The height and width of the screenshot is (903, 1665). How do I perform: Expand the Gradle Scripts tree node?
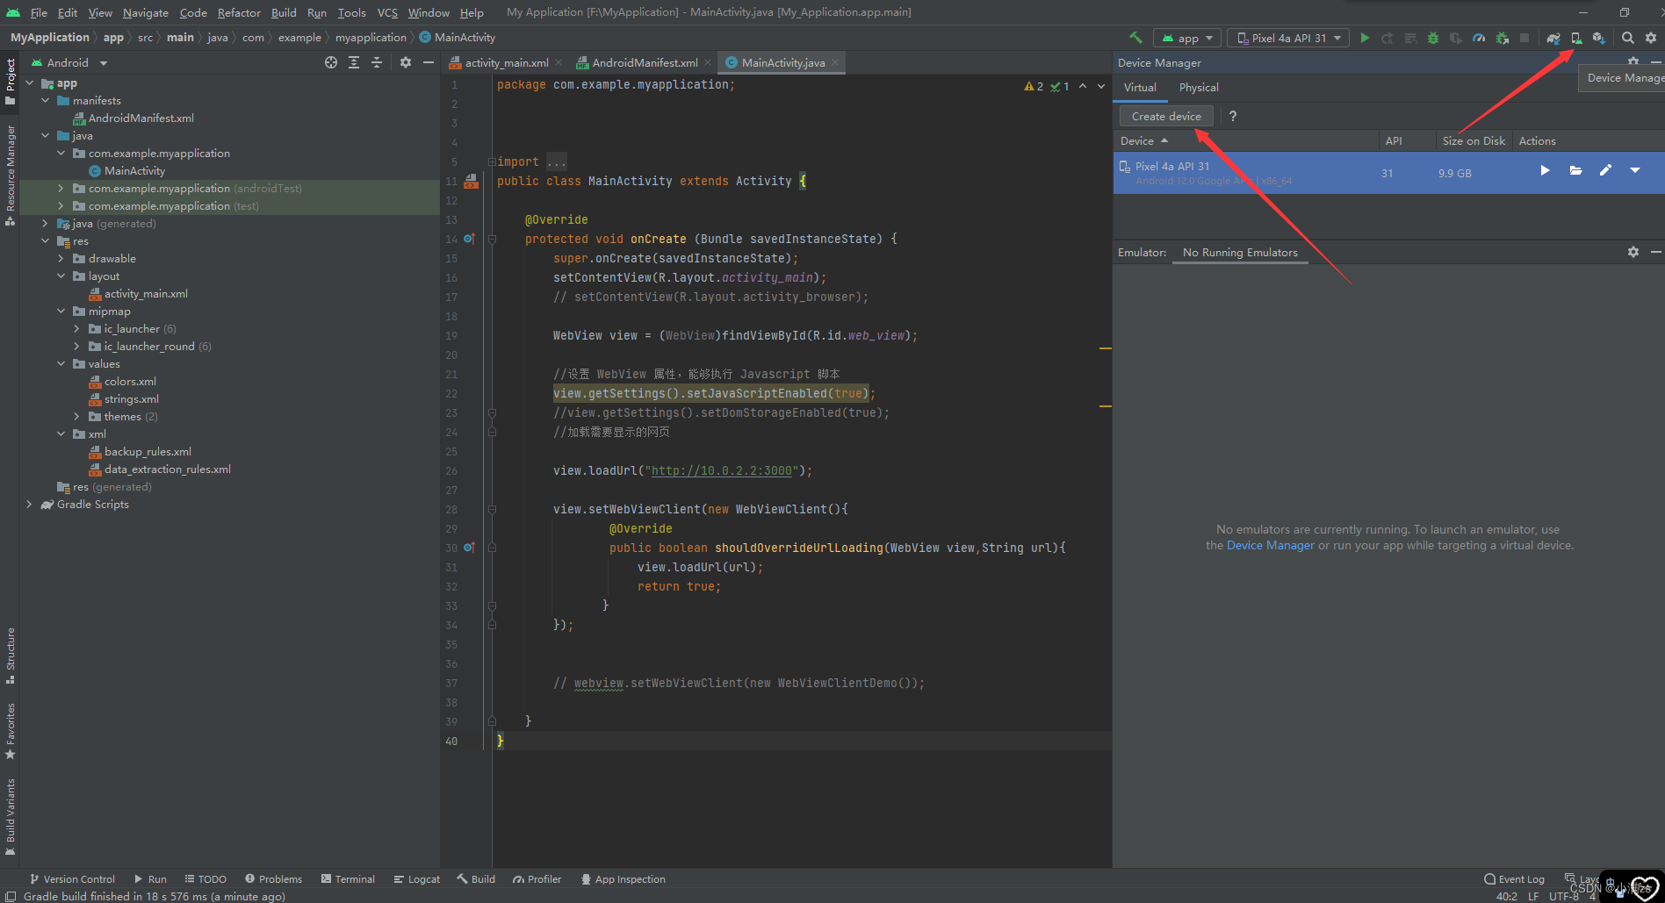29,505
